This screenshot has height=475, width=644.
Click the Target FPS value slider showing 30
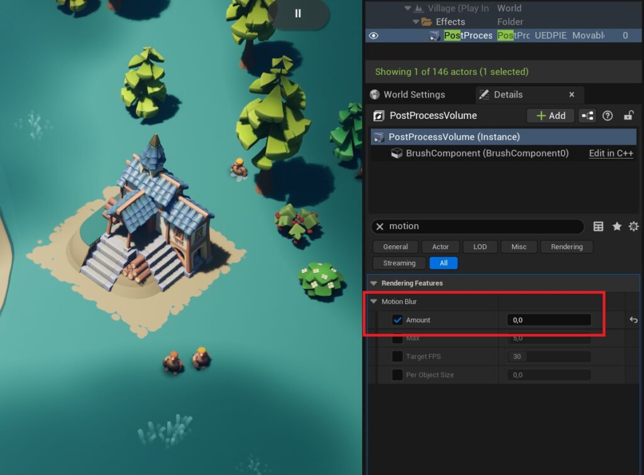pyautogui.click(x=548, y=356)
